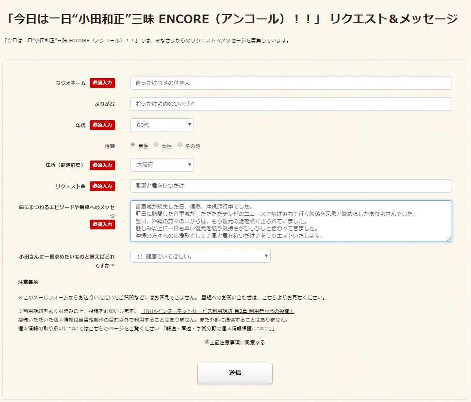Open the 年代 dropdown showing 60代
Image resolution: width=471 pixels, height=402 pixels.
point(162,125)
